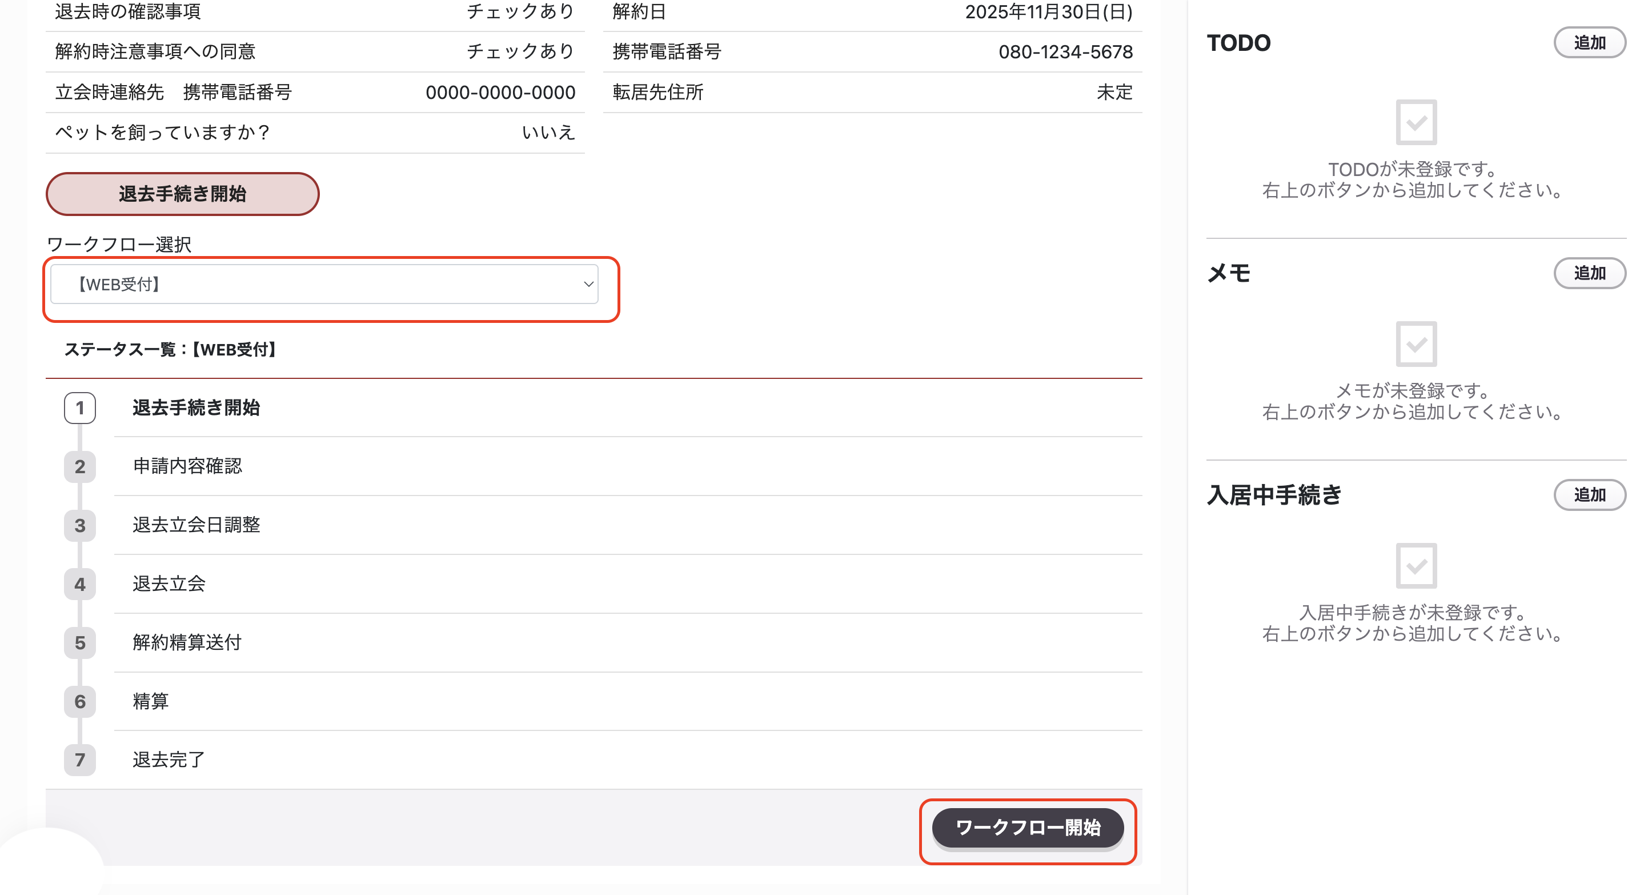
Task: Click the 退去手続き開始 pink button
Action: pos(182,194)
